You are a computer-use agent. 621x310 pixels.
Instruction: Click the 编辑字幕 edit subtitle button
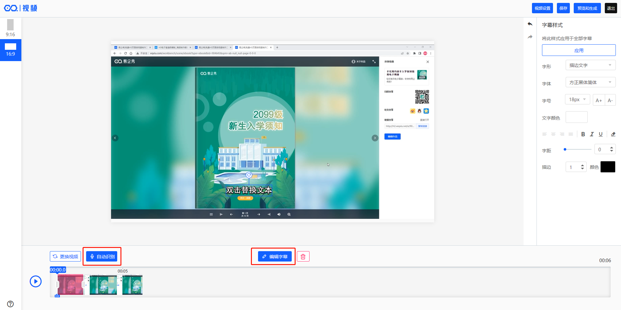[275, 257]
